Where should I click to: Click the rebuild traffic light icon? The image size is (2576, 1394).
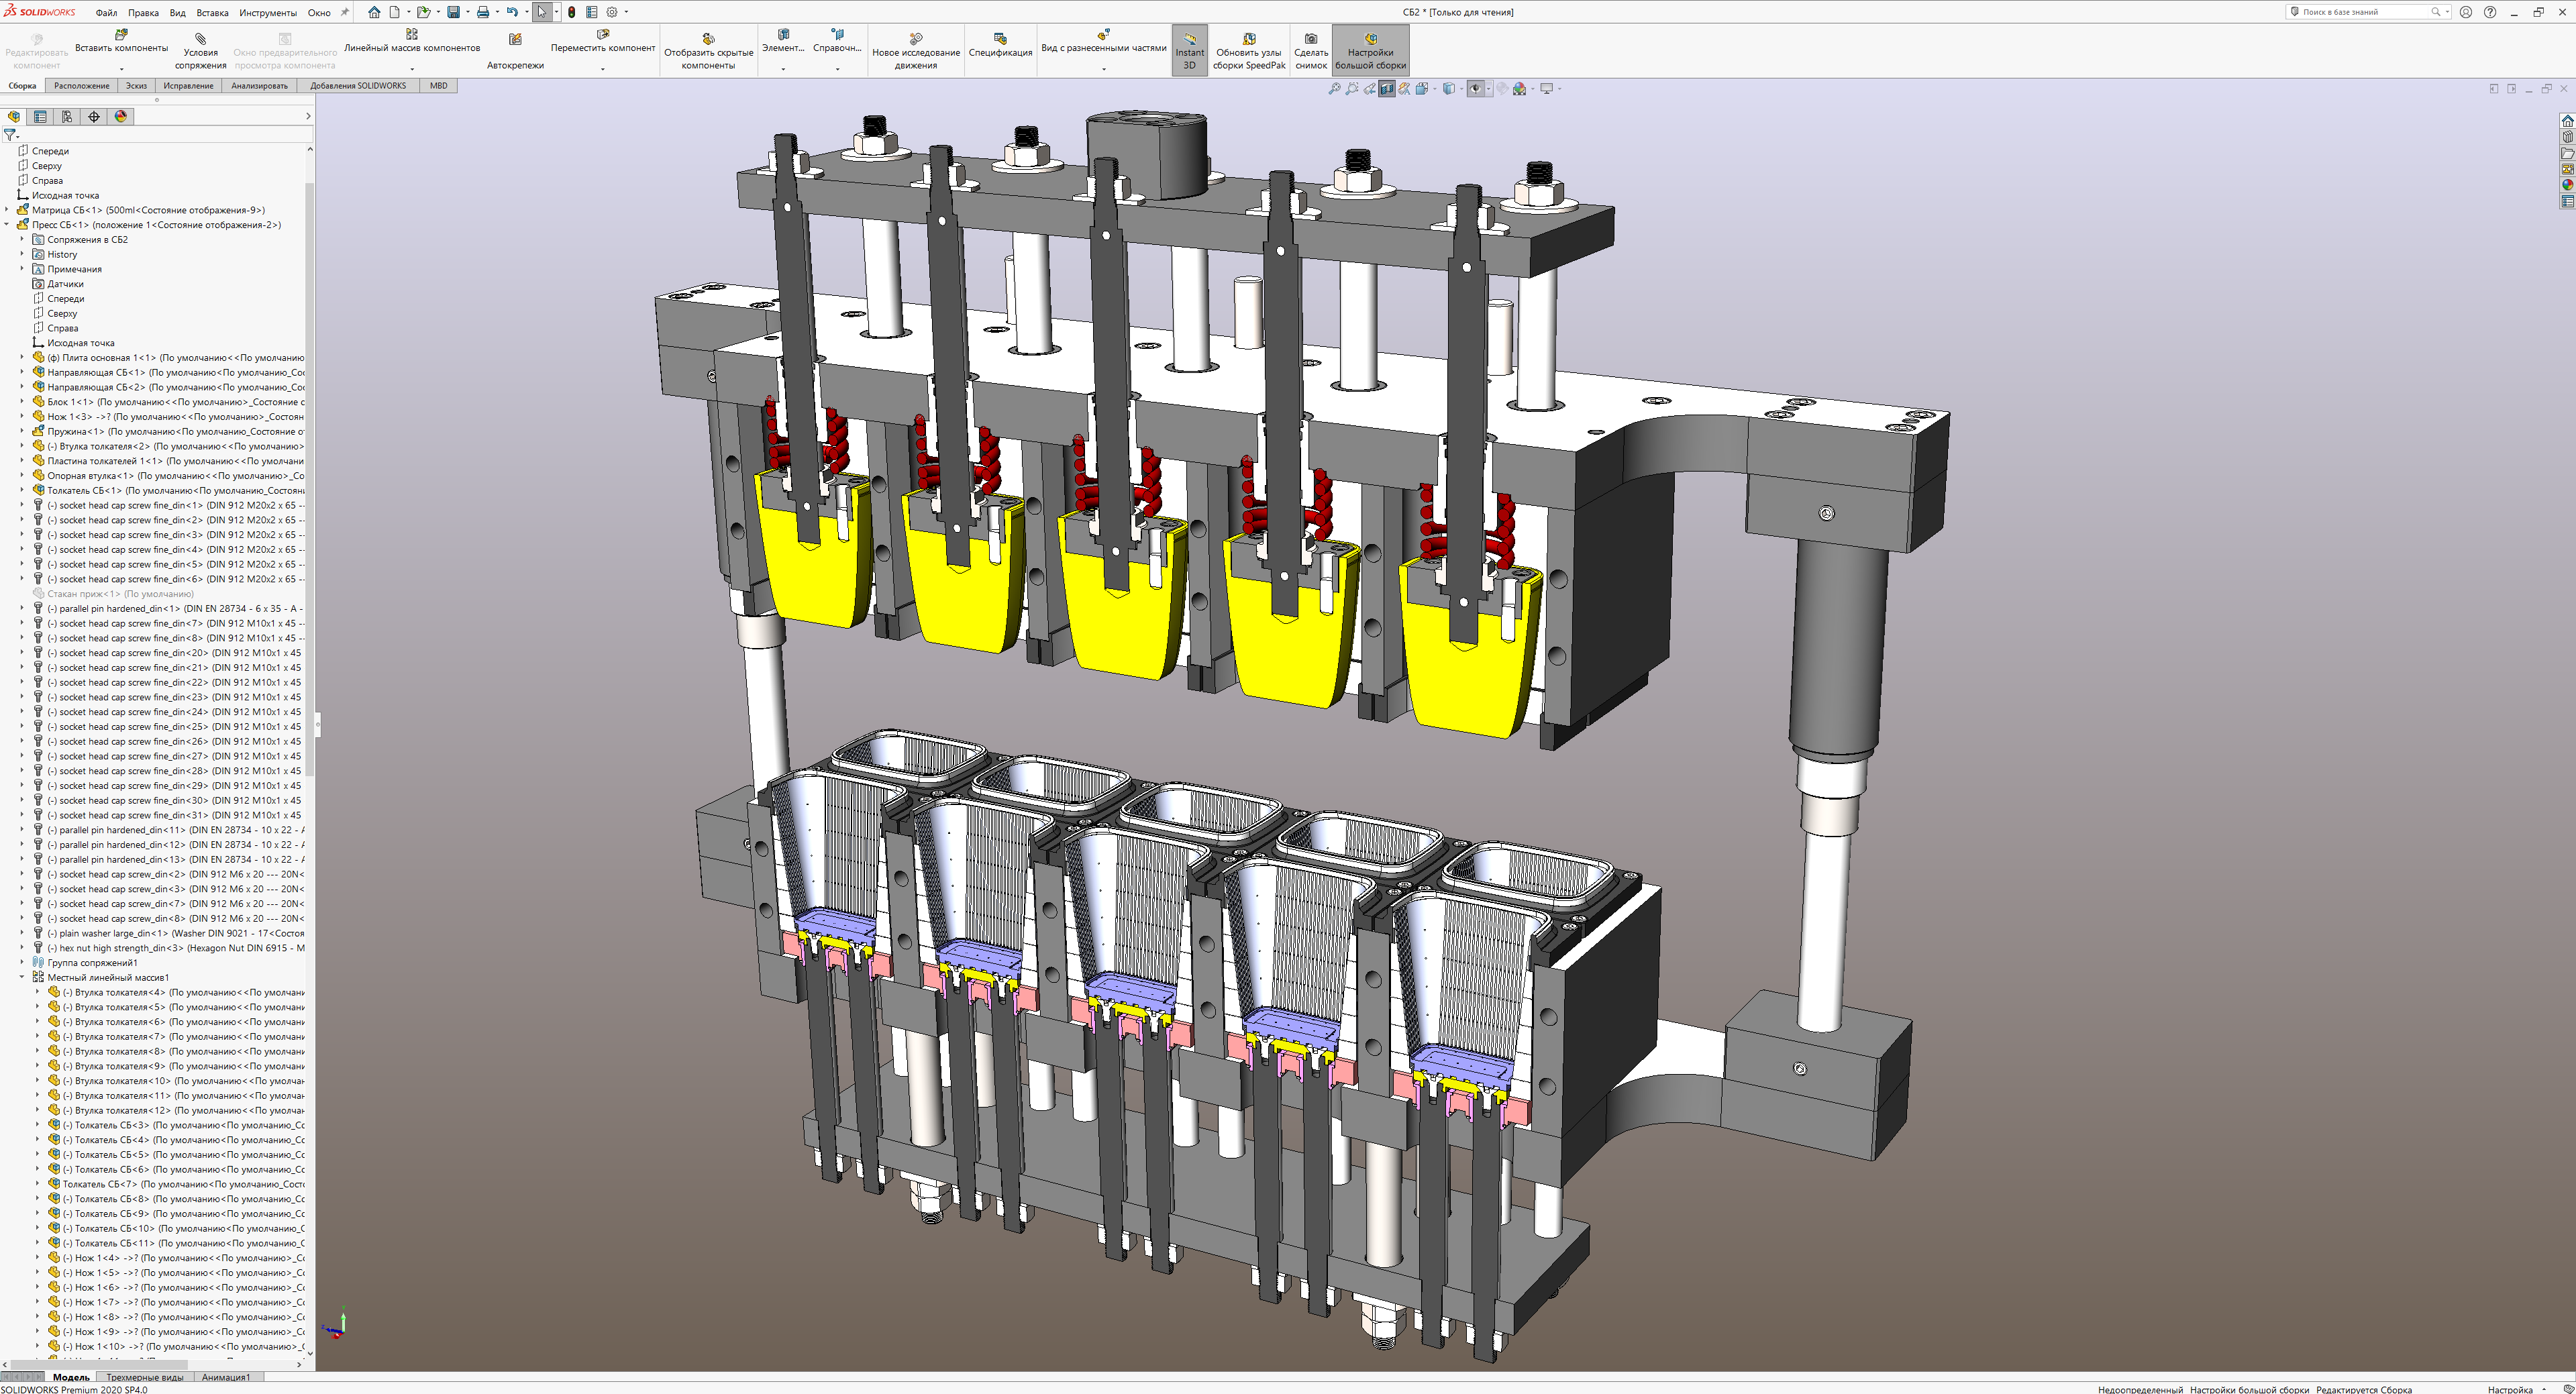tap(571, 12)
